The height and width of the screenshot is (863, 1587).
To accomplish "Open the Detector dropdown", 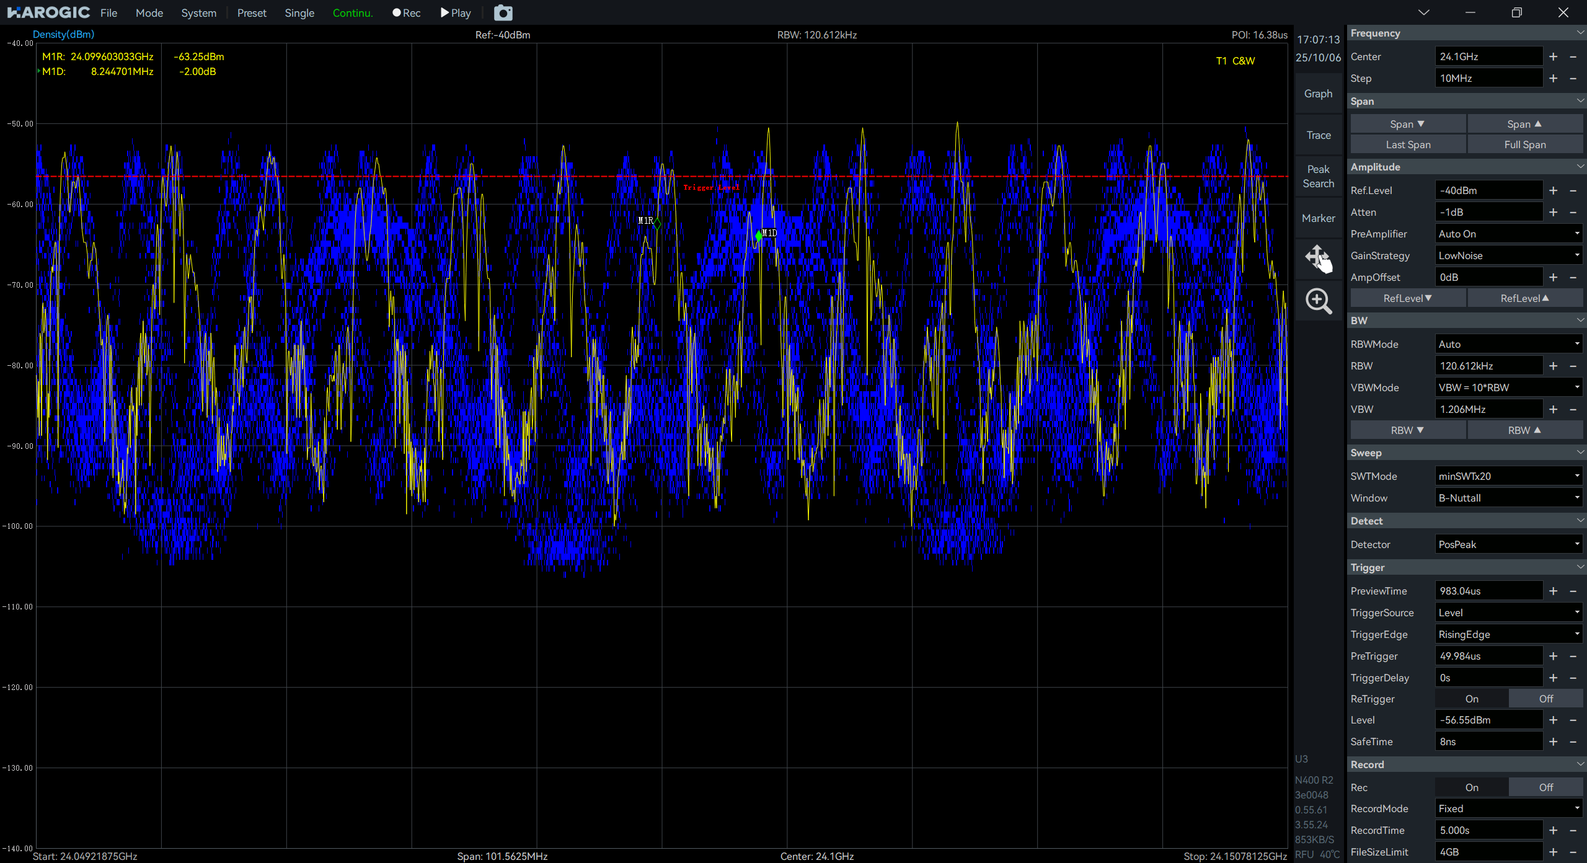I will tap(1508, 544).
